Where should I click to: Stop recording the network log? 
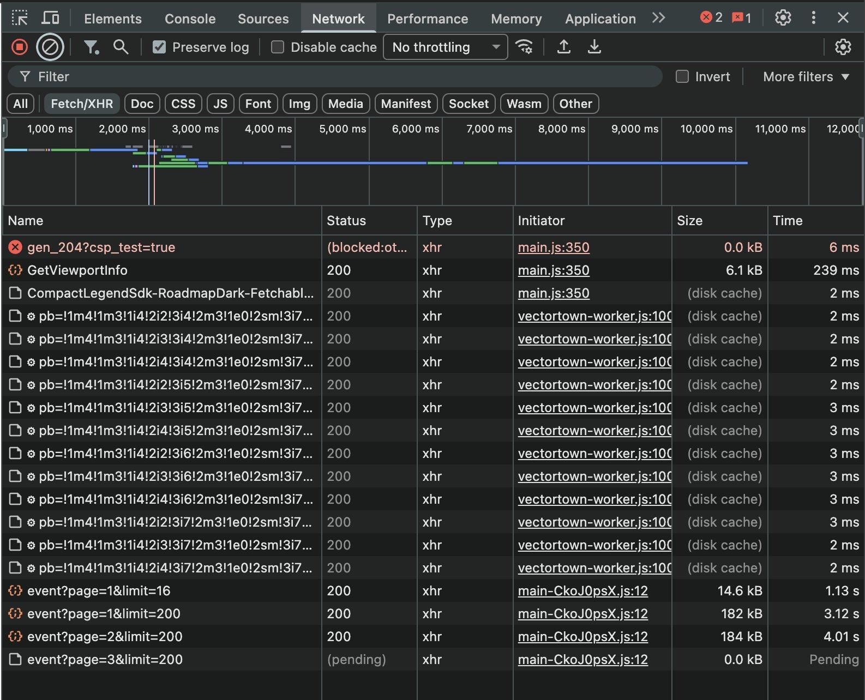20,47
